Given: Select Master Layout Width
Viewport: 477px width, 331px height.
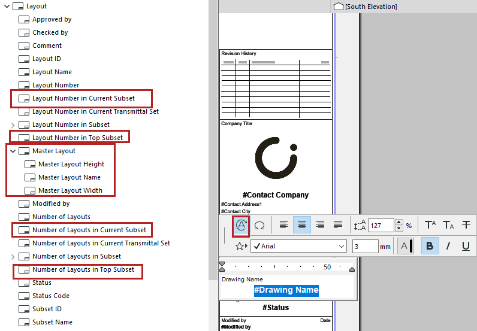Looking at the screenshot, I should point(70,190).
